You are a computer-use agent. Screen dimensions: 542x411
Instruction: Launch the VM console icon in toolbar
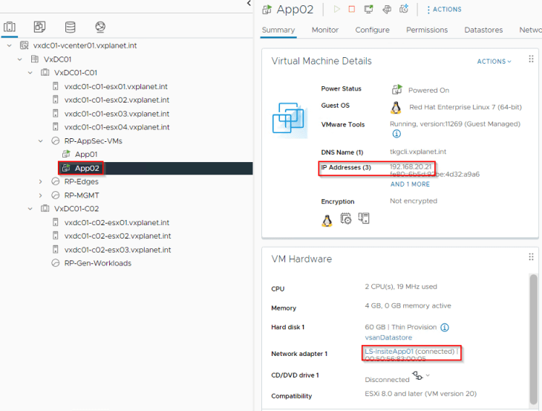tap(369, 10)
